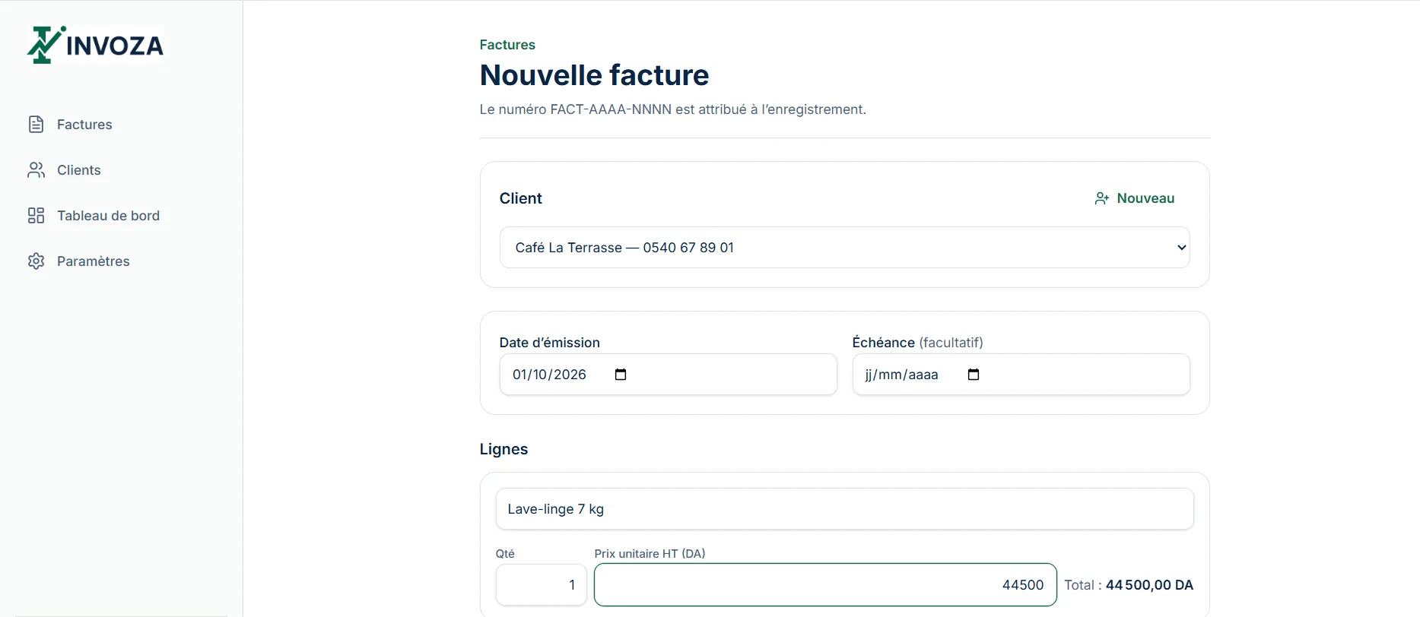Click the line total '44 500,00 DA'
Screen dimensions: 1420x617
[x=1149, y=585]
